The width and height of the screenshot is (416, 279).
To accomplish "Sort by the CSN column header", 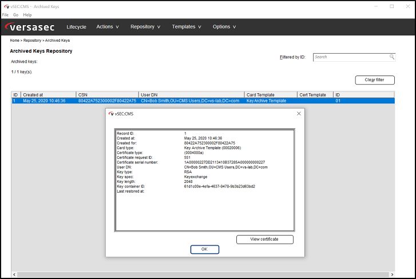I will [x=107, y=95].
